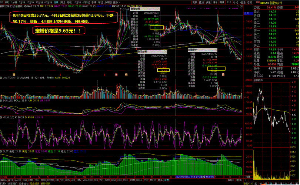
Task: Select TRIX indicator
Action: pyautogui.click(x=43, y=180)
